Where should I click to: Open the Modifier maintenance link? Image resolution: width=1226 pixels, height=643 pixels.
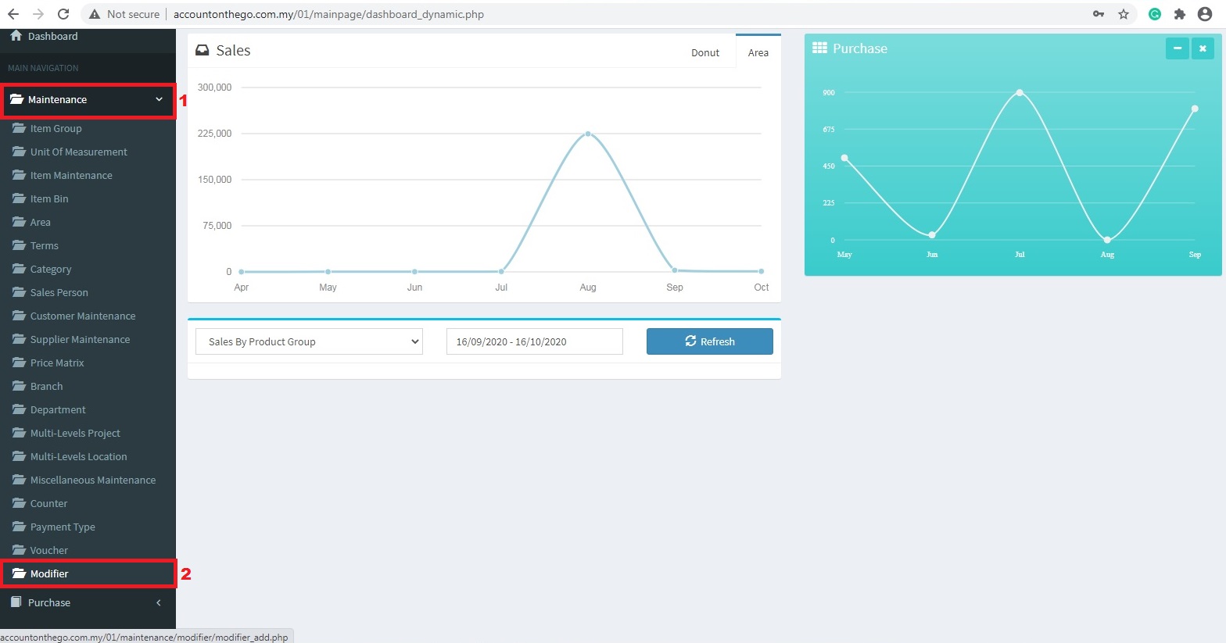pos(49,573)
